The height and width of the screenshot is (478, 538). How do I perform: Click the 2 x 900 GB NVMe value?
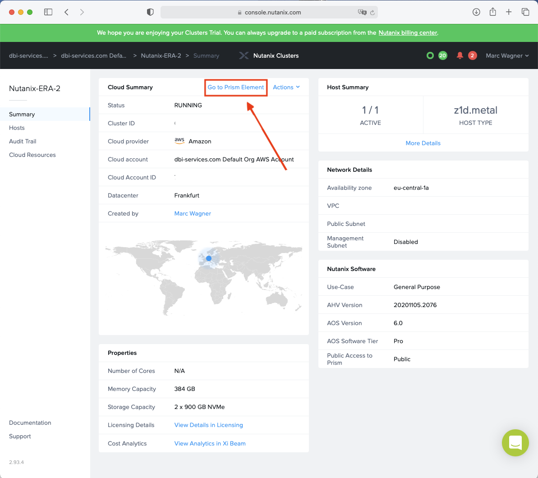[199, 407]
